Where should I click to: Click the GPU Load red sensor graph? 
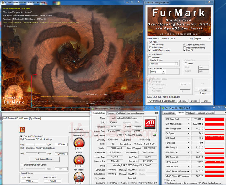[215, 138]
